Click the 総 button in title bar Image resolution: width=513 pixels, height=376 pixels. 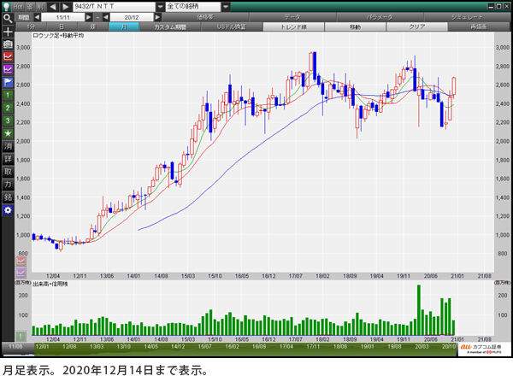(x=30, y=7)
